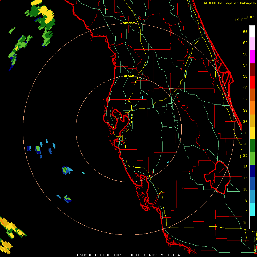Select the magenta swatch in the tops legend
Screen dimensions: 257x257
click(252, 57)
